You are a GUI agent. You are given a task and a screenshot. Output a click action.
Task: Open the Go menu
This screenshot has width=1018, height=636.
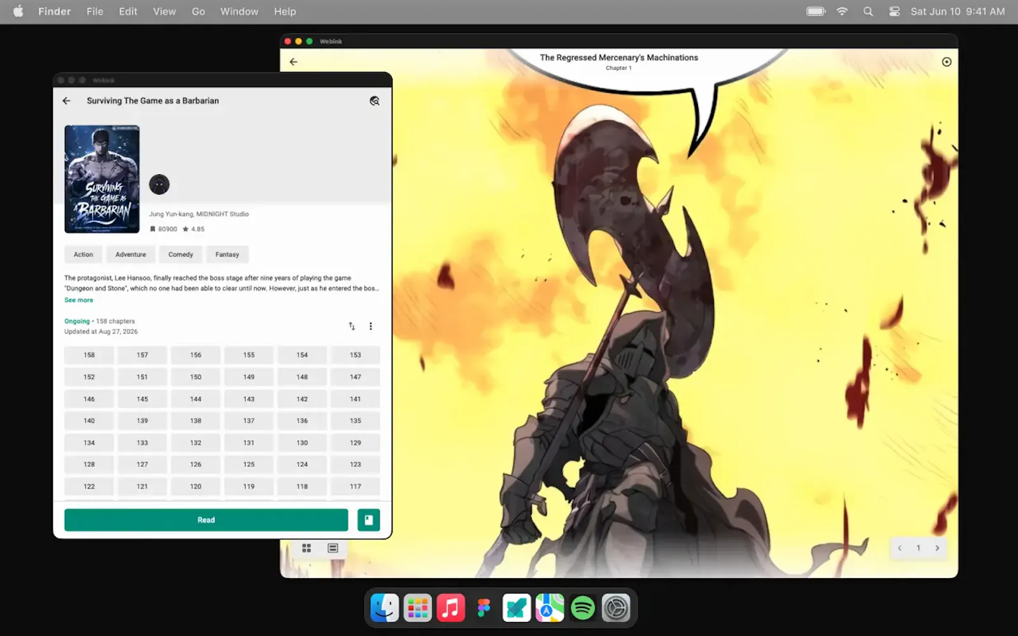pos(199,11)
